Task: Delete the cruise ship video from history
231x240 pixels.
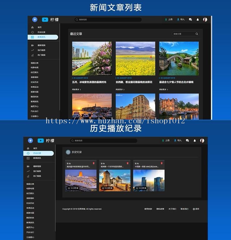Action: pos(94,163)
